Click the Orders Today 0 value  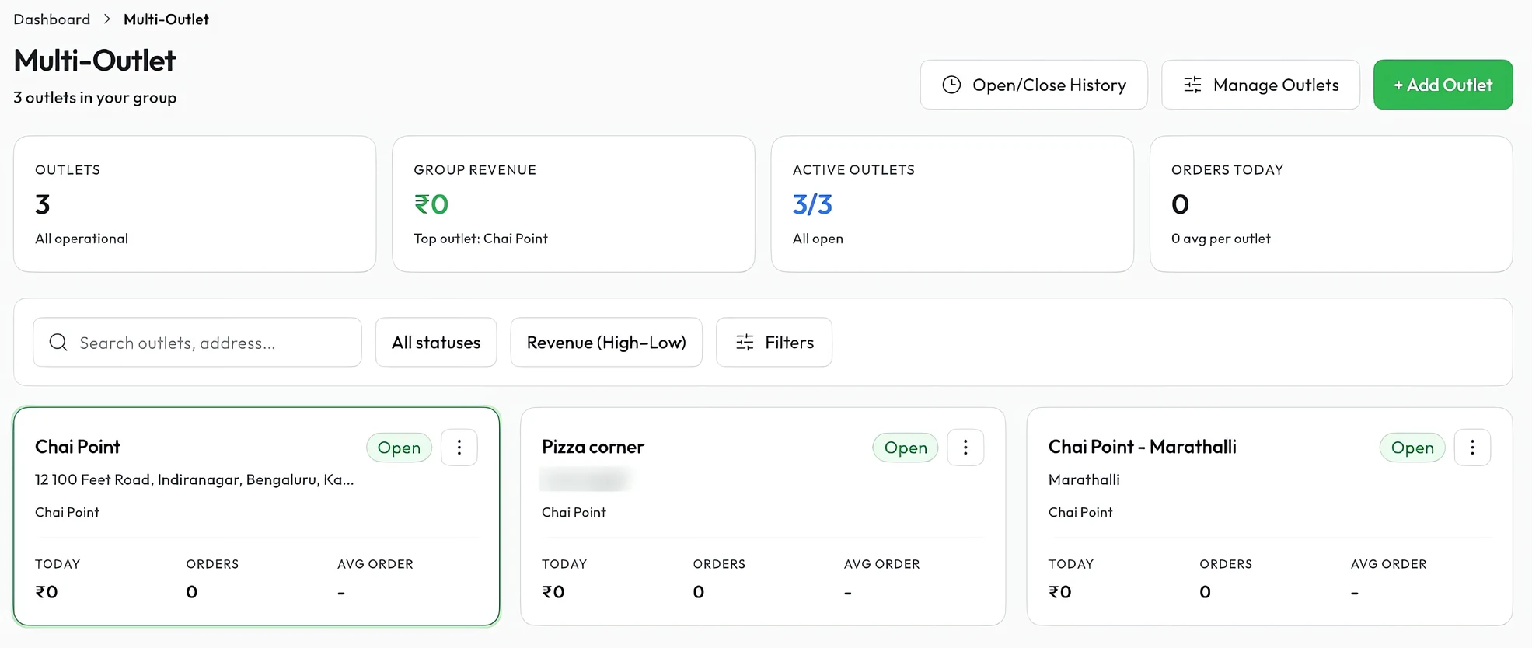point(1180,204)
